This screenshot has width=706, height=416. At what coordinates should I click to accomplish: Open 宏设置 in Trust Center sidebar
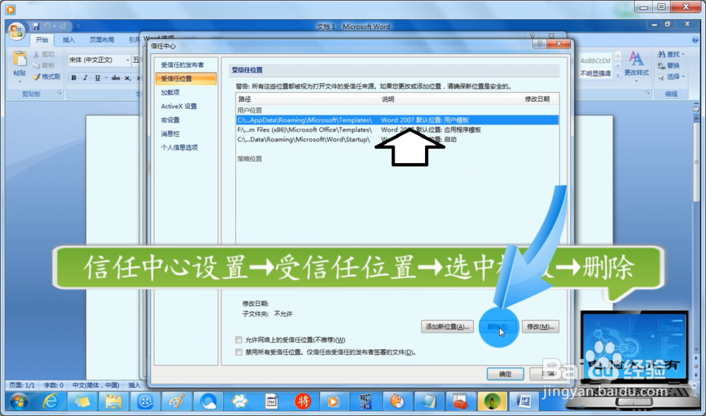[x=170, y=120]
